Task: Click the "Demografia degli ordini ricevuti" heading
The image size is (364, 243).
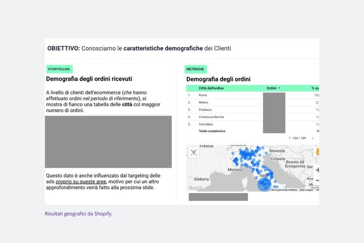Action: click(x=89, y=79)
